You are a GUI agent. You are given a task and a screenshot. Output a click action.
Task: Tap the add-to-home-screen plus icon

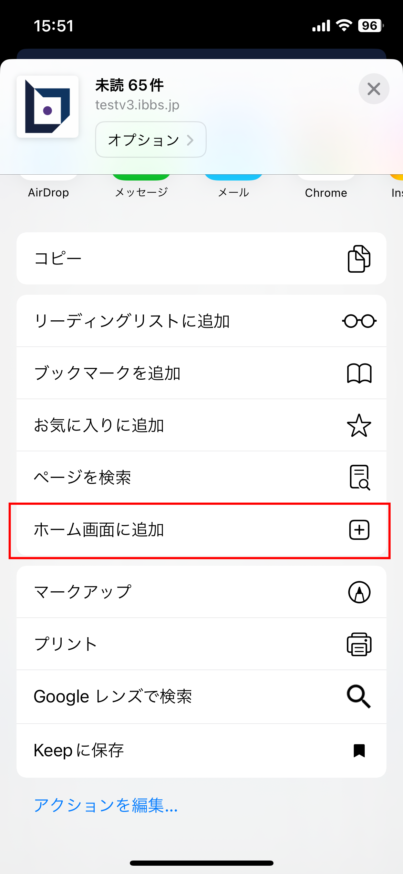pos(359,530)
